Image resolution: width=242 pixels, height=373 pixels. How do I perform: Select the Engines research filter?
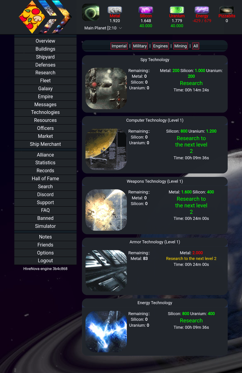coord(160,46)
